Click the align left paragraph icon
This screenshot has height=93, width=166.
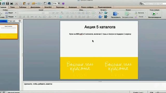tap(67, 17)
